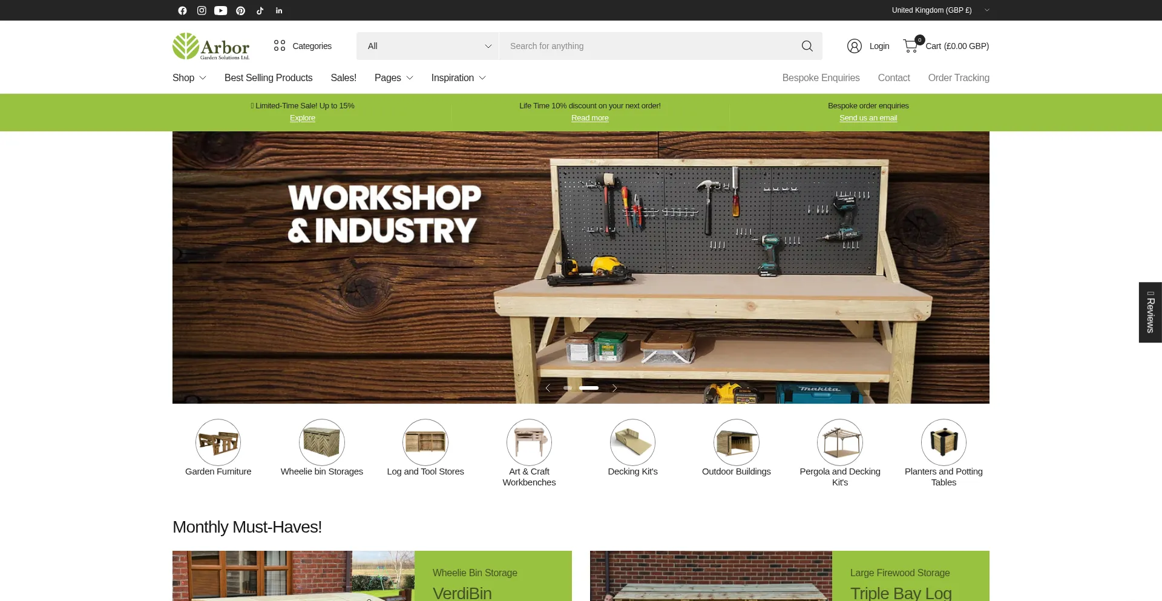Screen dimensions: 1162x601
Task: Select the Wheelie bin Storages category thumbnail
Action: (x=322, y=442)
